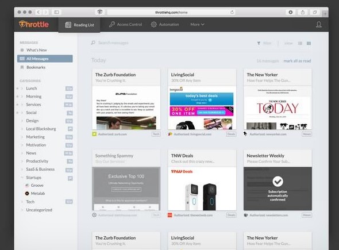
Task: Open first LivingSocial deals message thumbnail
Action: pyautogui.click(x=202, y=107)
